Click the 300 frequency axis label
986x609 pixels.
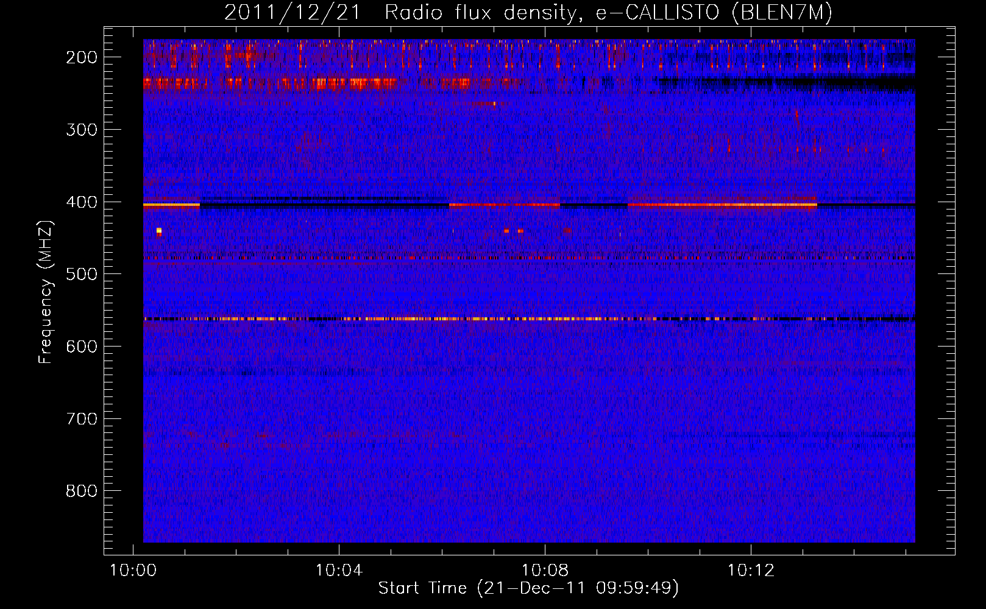coord(82,130)
